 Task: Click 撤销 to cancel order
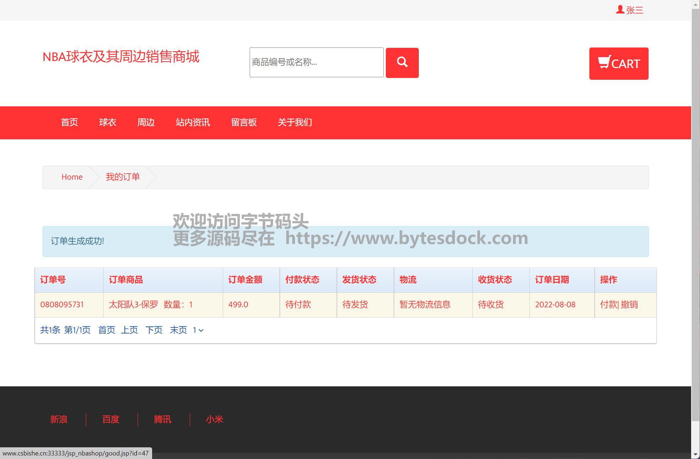coord(629,304)
